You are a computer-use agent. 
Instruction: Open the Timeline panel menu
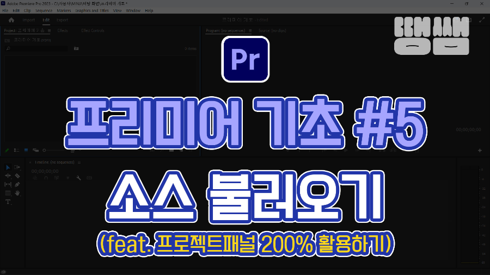pos(79,162)
